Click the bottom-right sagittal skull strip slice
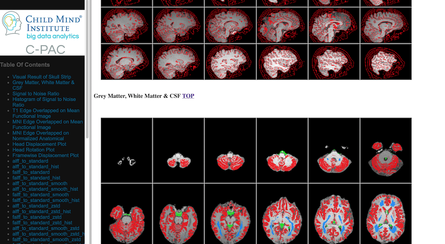 pos(386,62)
